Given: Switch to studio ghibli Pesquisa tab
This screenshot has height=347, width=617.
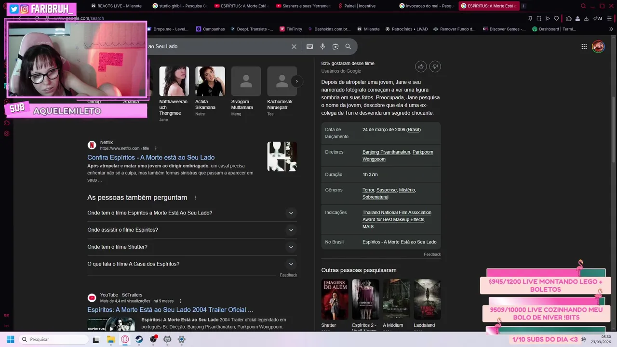Looking at the screenshot, I should click(x=179, y=6).
